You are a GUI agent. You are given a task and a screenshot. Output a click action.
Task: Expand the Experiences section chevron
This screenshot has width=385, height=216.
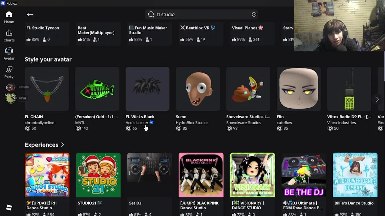coord(62,145)
